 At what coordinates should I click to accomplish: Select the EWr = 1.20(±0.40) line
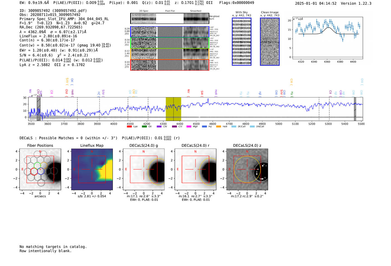click(59, 50)
